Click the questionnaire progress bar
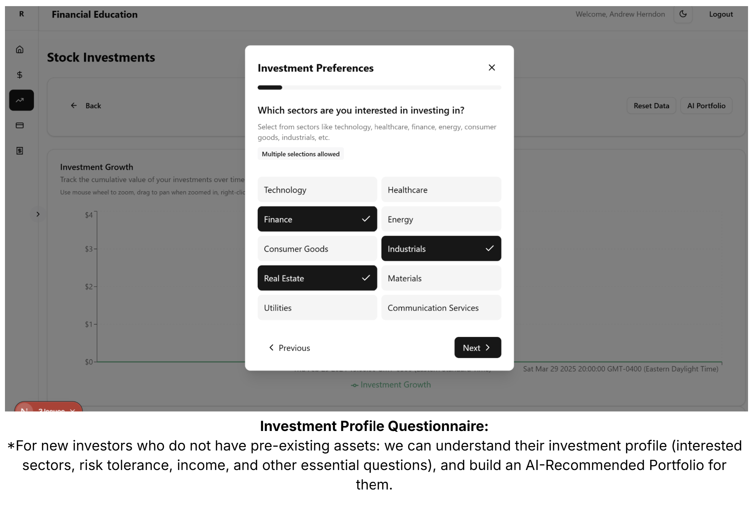This screenshot has height=522, width=753. [x=379, y=88]
